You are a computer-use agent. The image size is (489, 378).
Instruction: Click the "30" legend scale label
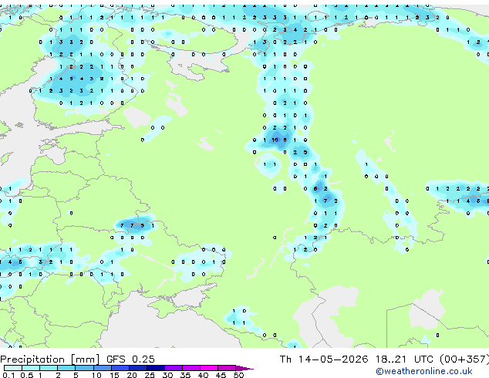167,375
